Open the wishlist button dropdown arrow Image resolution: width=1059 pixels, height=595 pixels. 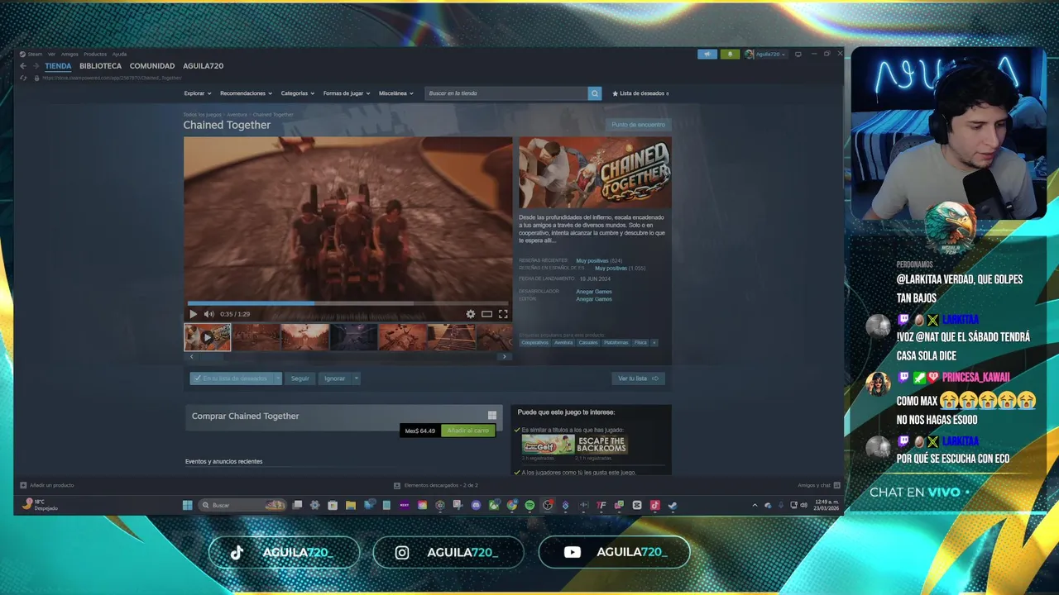[278, 378]
